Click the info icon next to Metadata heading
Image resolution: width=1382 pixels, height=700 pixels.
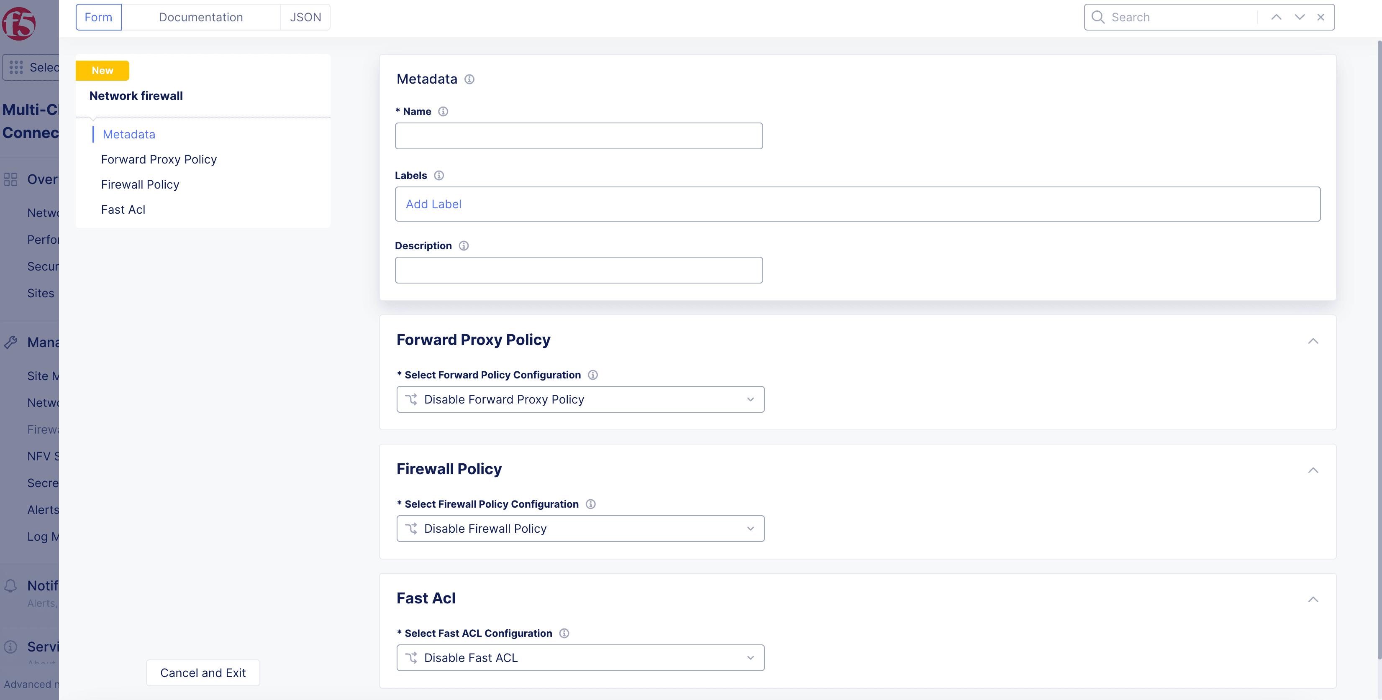pos(469,79)
